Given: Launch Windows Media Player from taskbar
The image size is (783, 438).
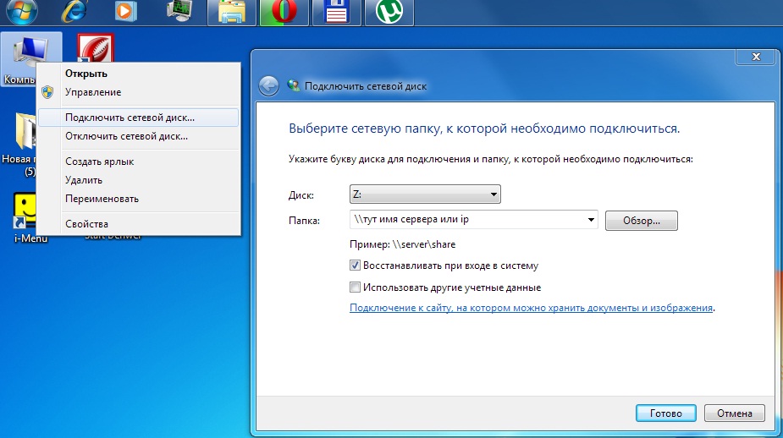Looking at the screenshot, I should pos(125,12).
